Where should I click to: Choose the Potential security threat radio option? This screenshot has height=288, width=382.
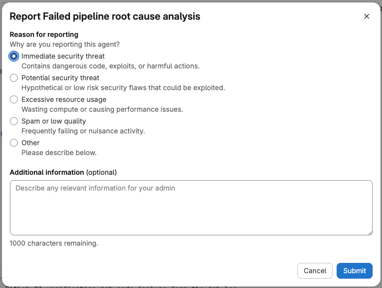(x=14, y=78)
